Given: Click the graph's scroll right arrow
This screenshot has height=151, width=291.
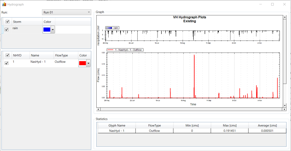Looking at the screenshot, I should 285,109.
